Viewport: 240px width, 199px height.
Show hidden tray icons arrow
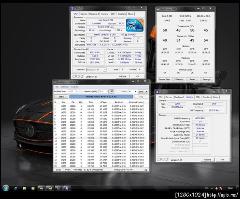[212, 189]
